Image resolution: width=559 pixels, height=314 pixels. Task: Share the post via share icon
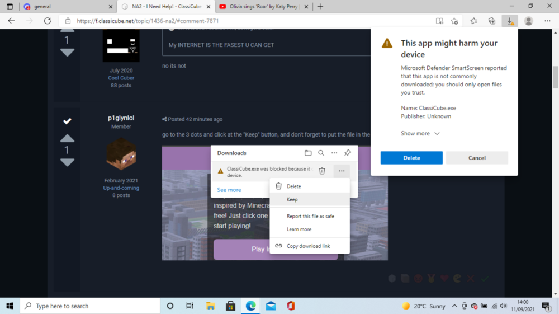164,119
